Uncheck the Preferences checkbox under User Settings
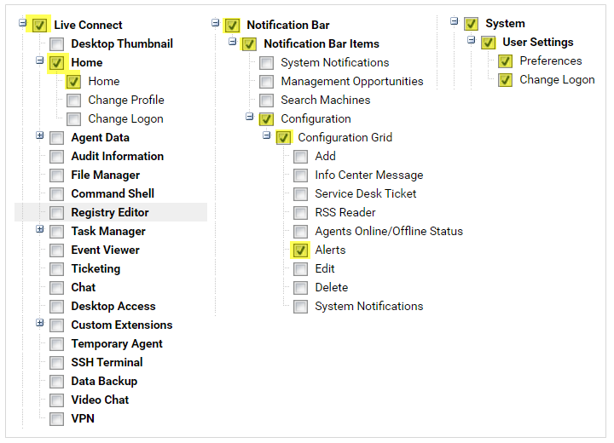This screenshot has height=443, width=614. 505,61
